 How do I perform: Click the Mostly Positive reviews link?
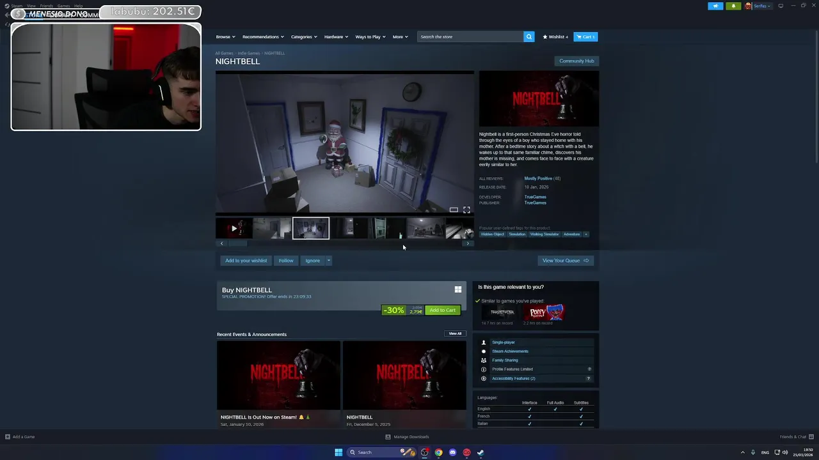point(538,178)
